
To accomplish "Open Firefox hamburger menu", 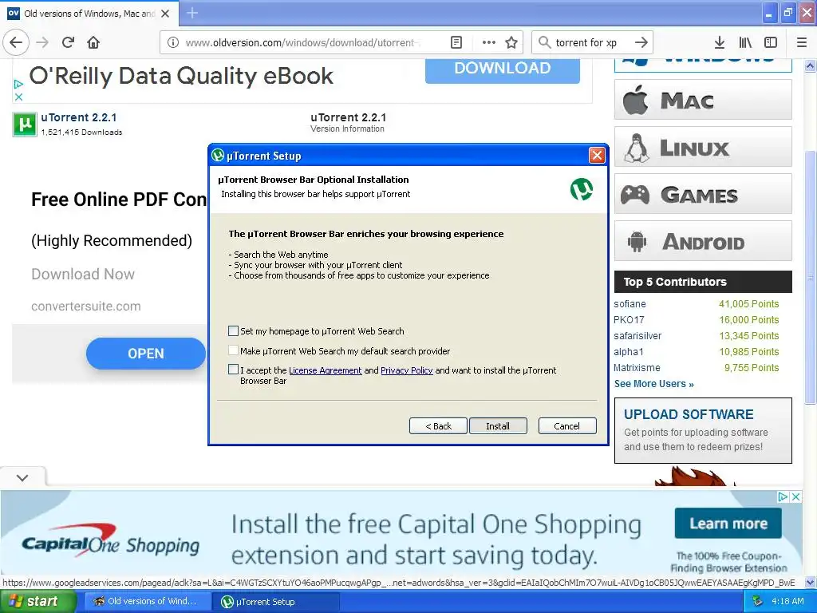I will point(802,42).
